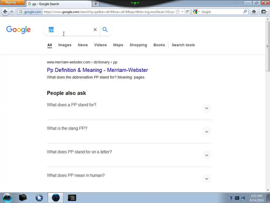Image resolution: width=270 pixels, height=203 pixels.
Task: Select the All results tab
Action: click(x=50, y=45)
